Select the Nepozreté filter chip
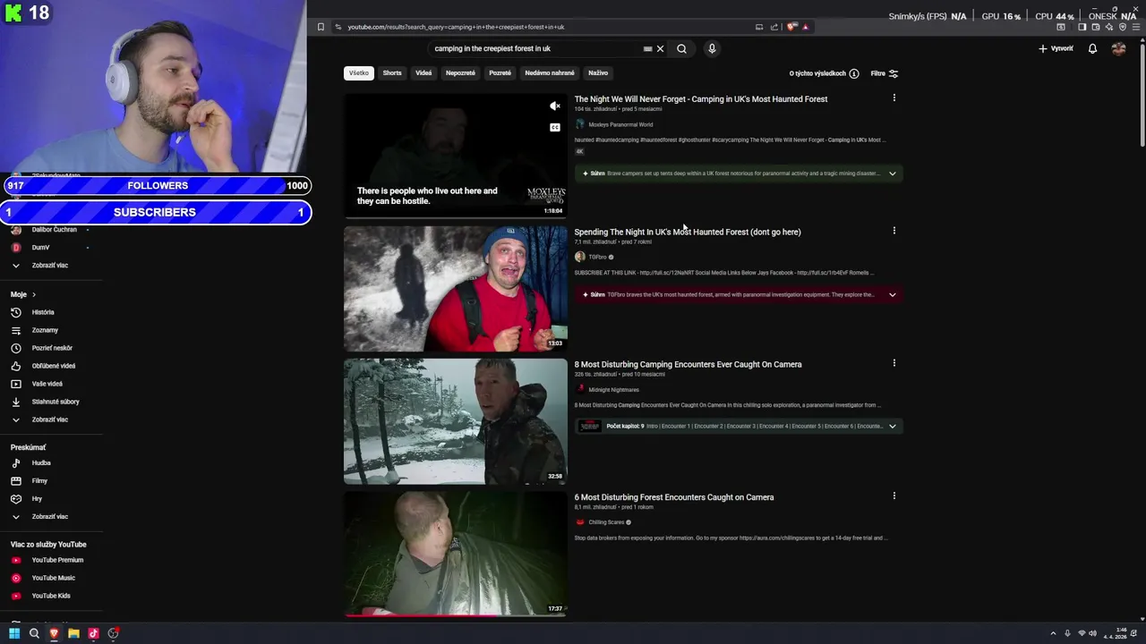This screenshot has width=1146, height=644. 460,73
